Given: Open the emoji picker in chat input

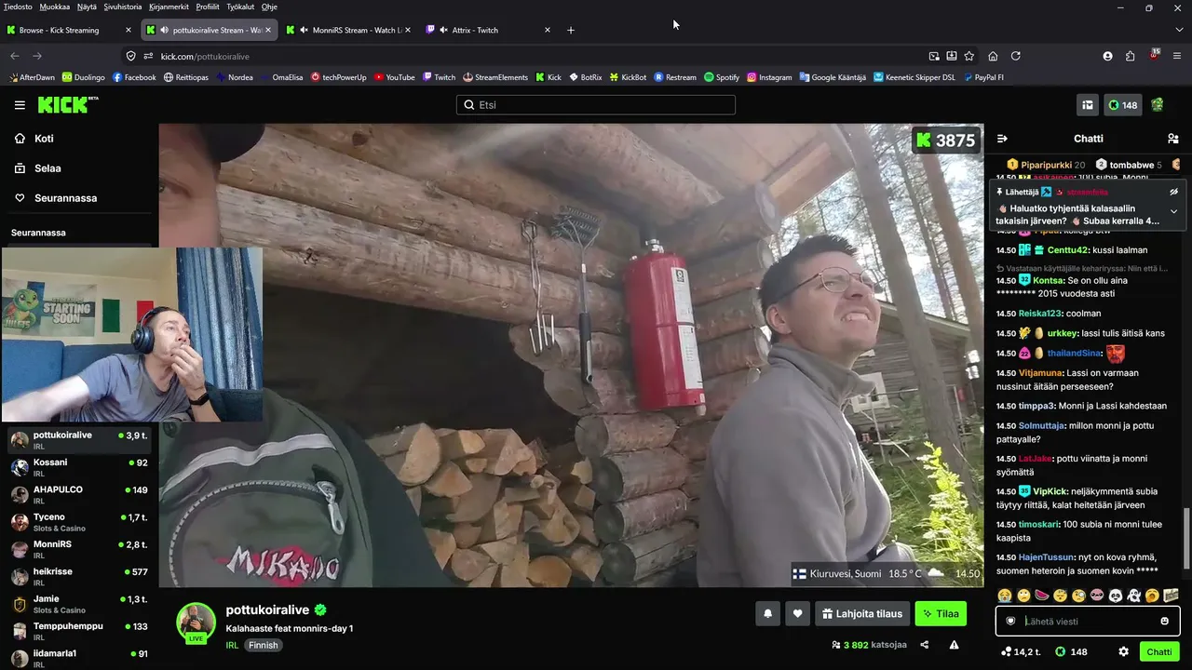Looking at the screenshot, I should (1164, 621).
